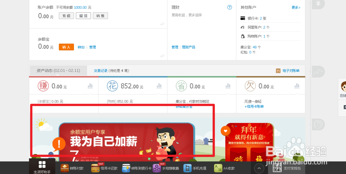
Task: Click the globe sidebar icon
Action: [x=318, y=124]
